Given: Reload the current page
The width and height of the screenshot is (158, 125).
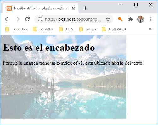Looking at the screenshot, I should pyautogui.click(x=27, y=19).
